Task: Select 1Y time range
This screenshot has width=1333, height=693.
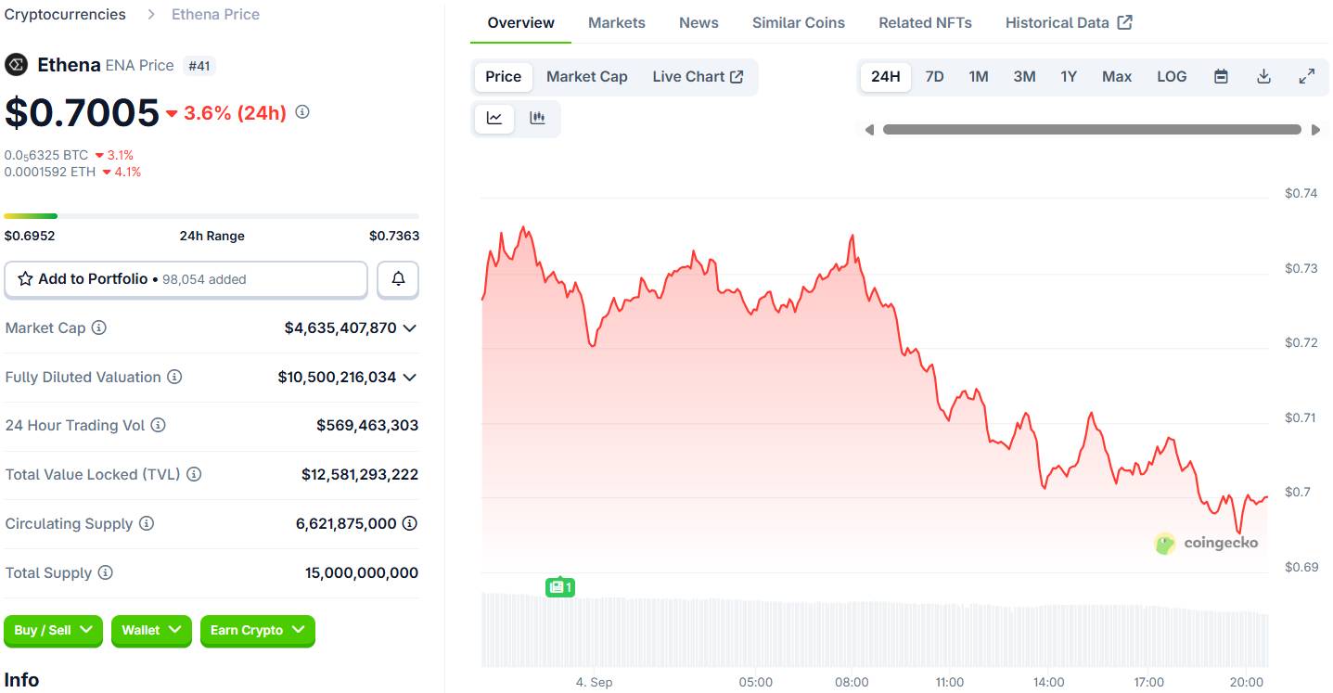Action: click(x=1069, y=77)
